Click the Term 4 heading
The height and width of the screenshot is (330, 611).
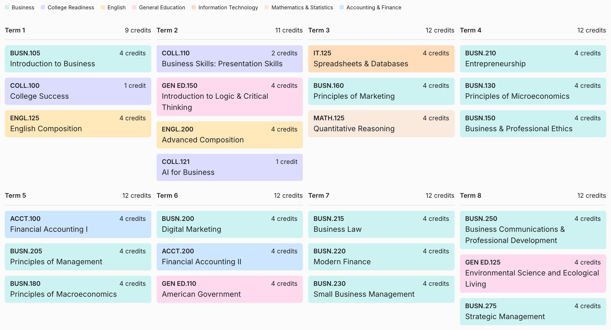coord(471,30)
